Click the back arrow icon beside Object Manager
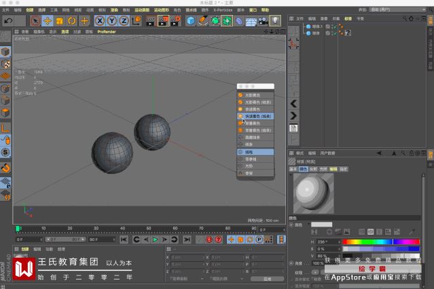 coord(293,104)
